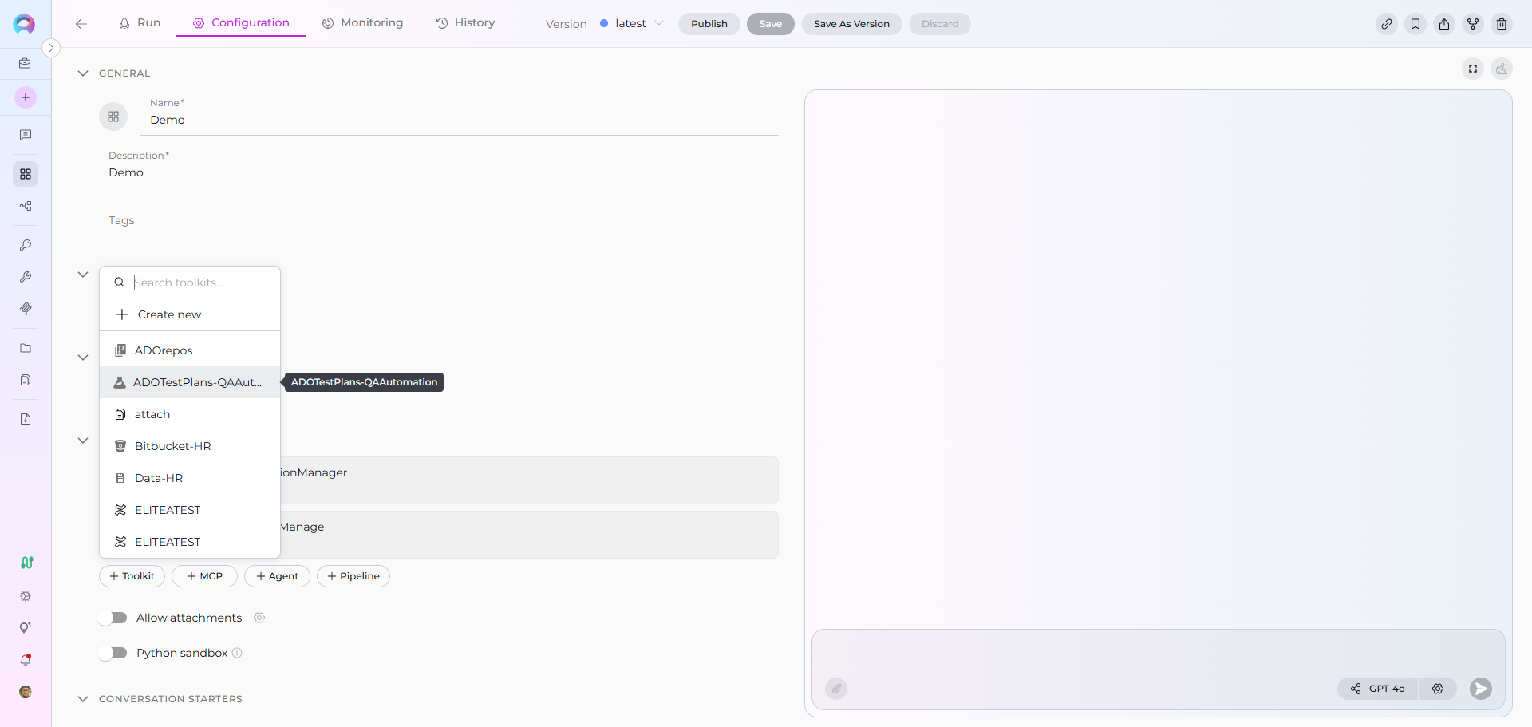The height and width of the screenshot is (727, 1532).
Task: Click the Publish button
Action: pos(709,24)
